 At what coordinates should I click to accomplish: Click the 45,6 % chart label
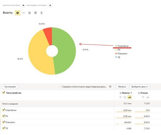pyautogui.click(x=20, y=59)
